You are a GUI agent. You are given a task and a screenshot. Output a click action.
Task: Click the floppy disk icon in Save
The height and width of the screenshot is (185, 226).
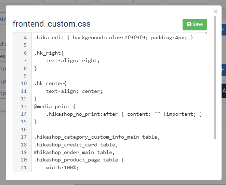[x=189, y=25]
